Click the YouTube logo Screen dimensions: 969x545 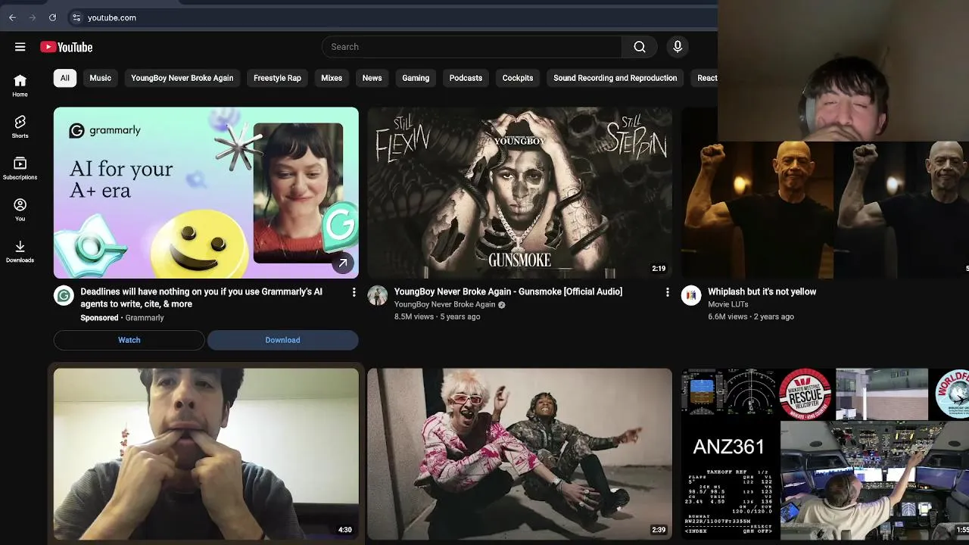67,47
